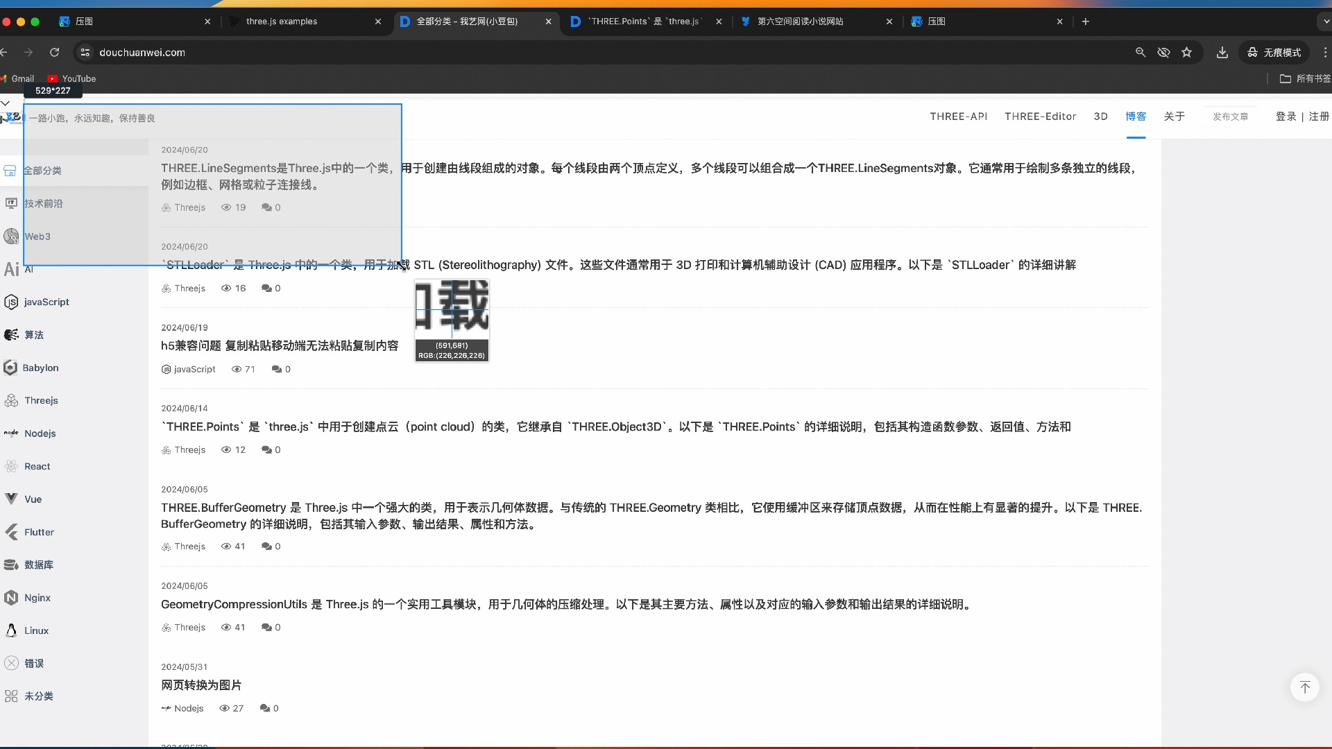Screen dimensions: 1332x749
Task: Click the Nginx sidebar icon
Action: click(x=11, y=598)
